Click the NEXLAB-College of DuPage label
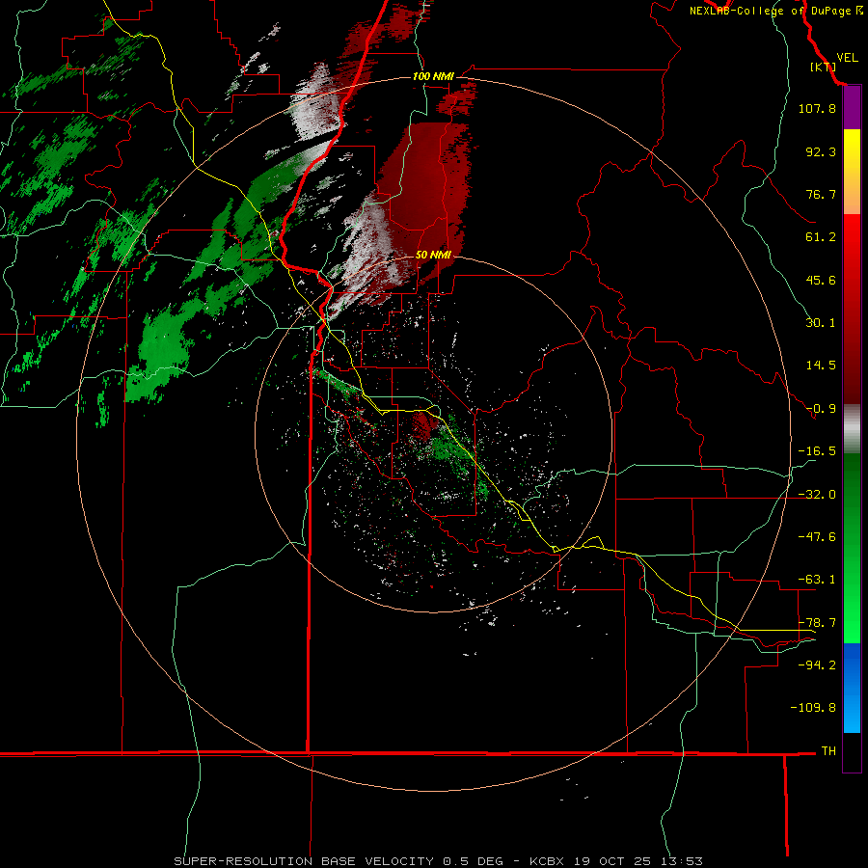The image size is (868, 868). coord(770,11)
